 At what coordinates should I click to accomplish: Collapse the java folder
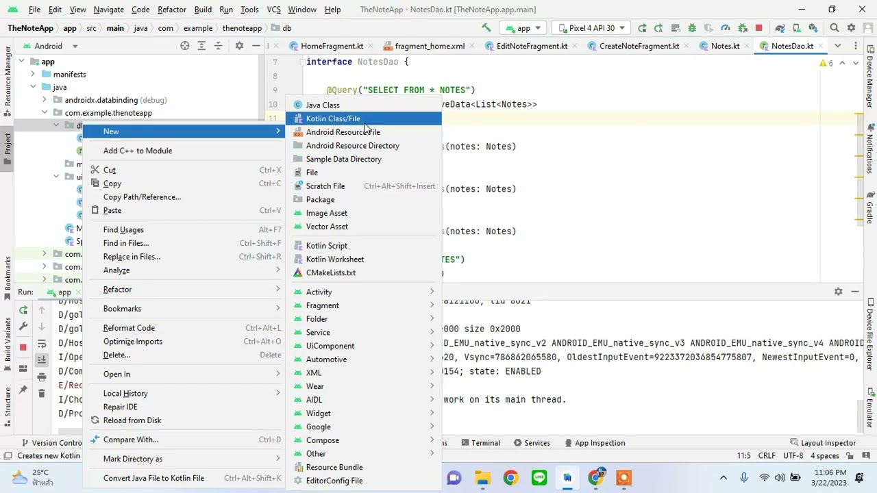[x=33, y=87]
